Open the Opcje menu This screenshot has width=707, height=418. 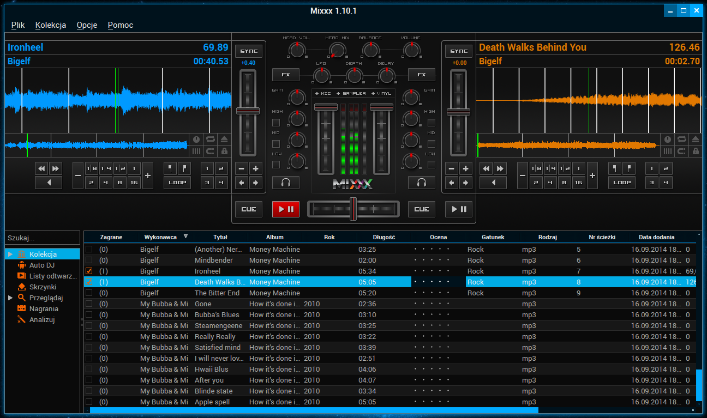click(x=87, y=25)
